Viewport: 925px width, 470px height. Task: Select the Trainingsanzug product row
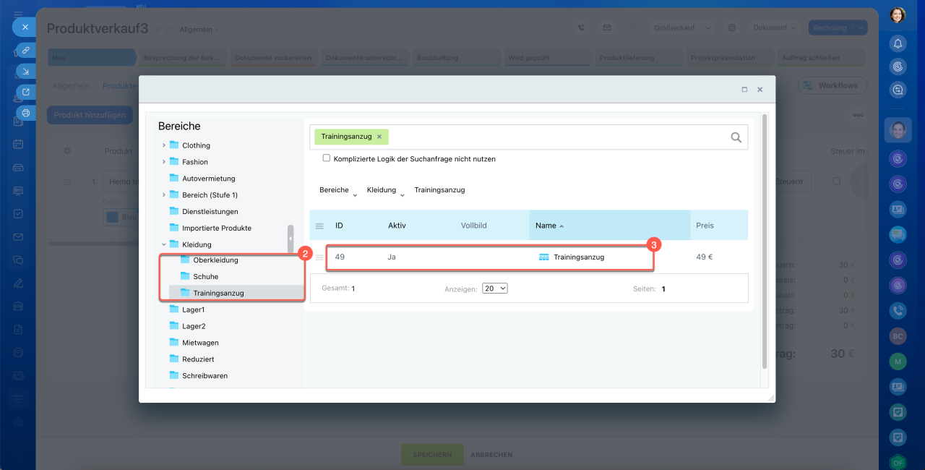pos(578,257)
